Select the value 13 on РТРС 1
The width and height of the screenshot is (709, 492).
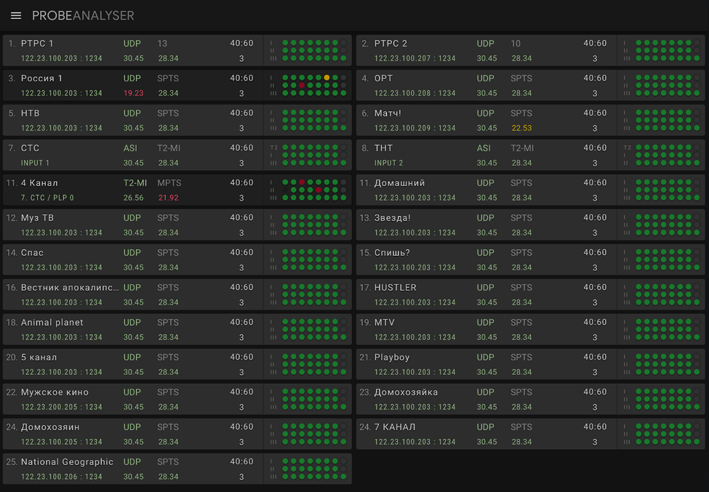tap(163, 43)
